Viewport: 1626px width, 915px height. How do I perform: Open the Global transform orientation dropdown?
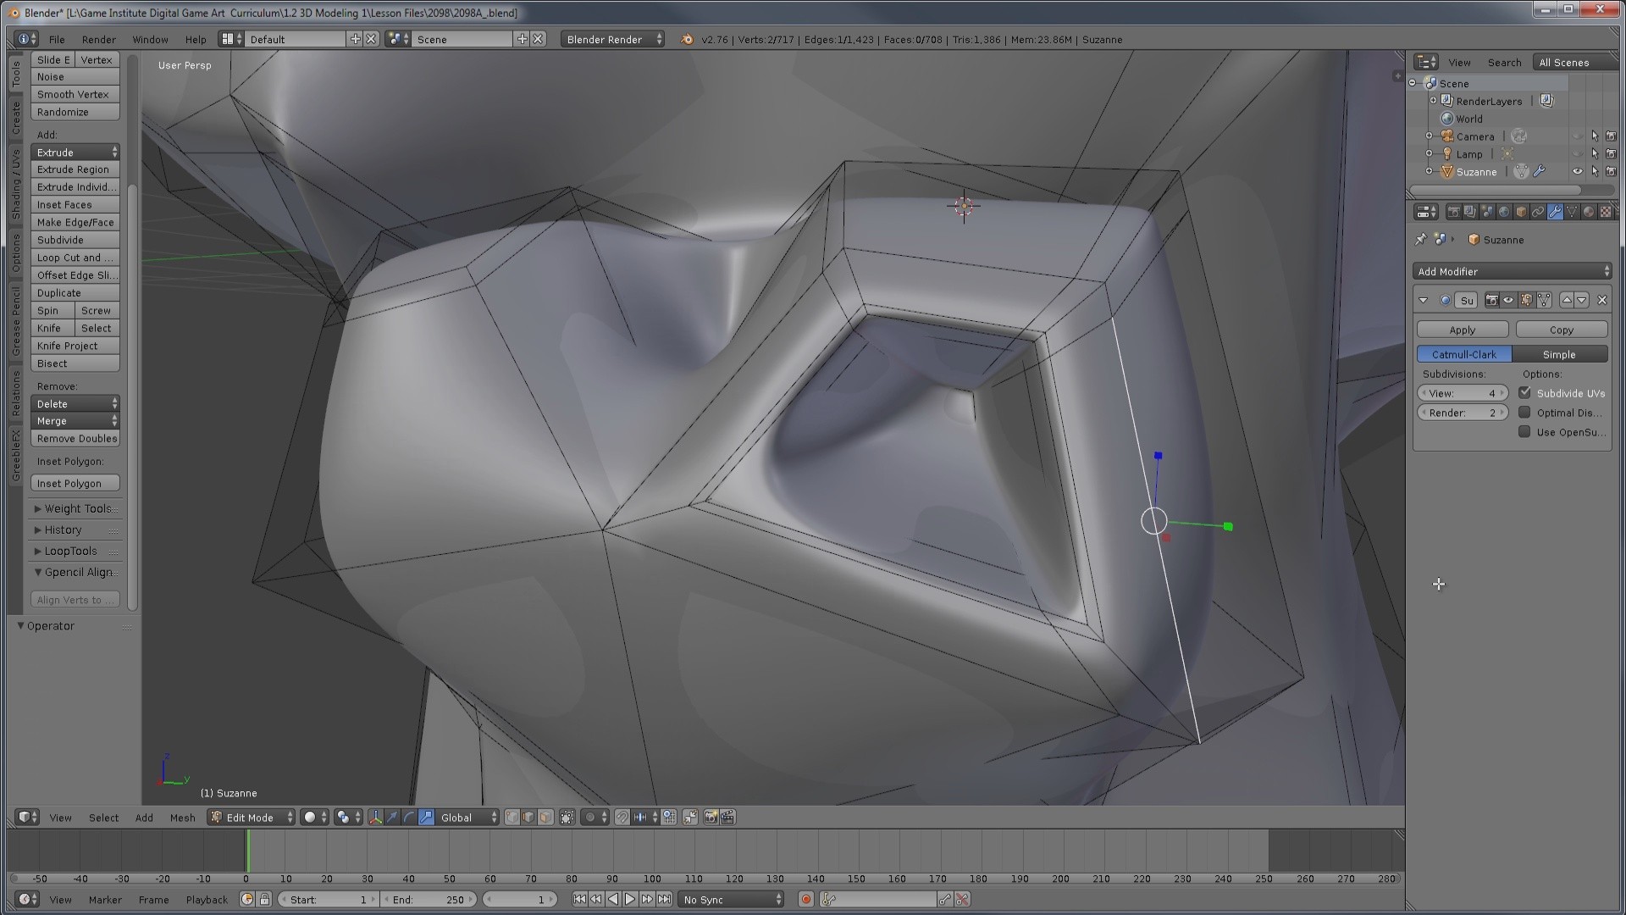pyautogui.click(x=469, y=818)
